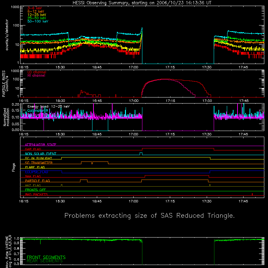
Task: Select the red 3-6 keV legend label
Action: (35, 8)
